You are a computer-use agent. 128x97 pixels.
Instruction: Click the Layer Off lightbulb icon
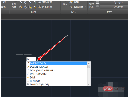20,2
